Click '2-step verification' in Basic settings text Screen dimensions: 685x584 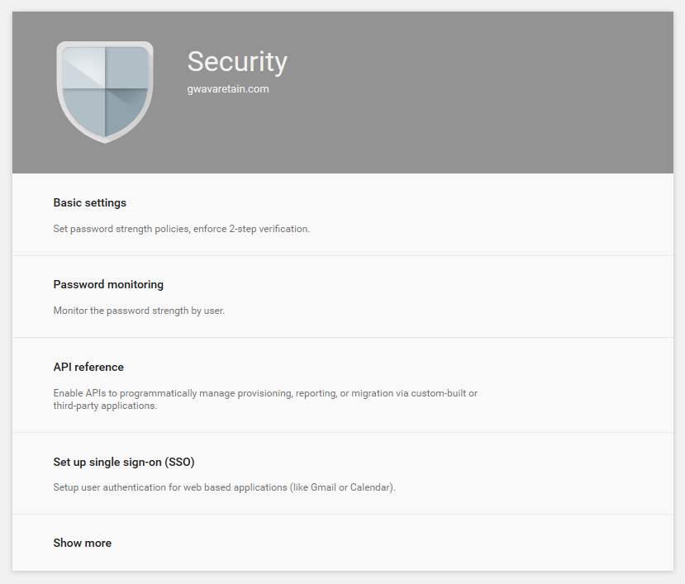(x=268, y=229)
